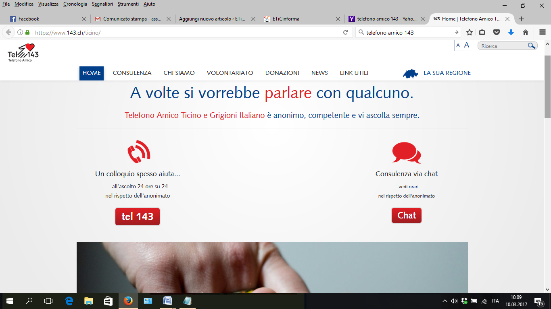Screen dimensions: 551x309
Task: Click HOME in the site navigation
Action: [92, 73]
